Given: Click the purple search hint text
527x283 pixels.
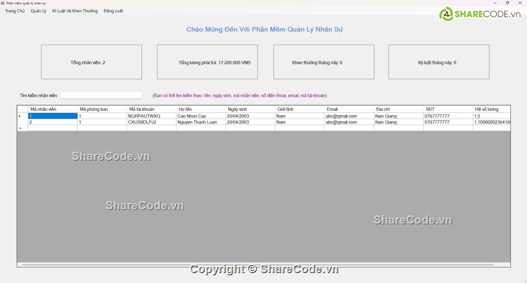Looking at the screenshot, I should 240,96.
